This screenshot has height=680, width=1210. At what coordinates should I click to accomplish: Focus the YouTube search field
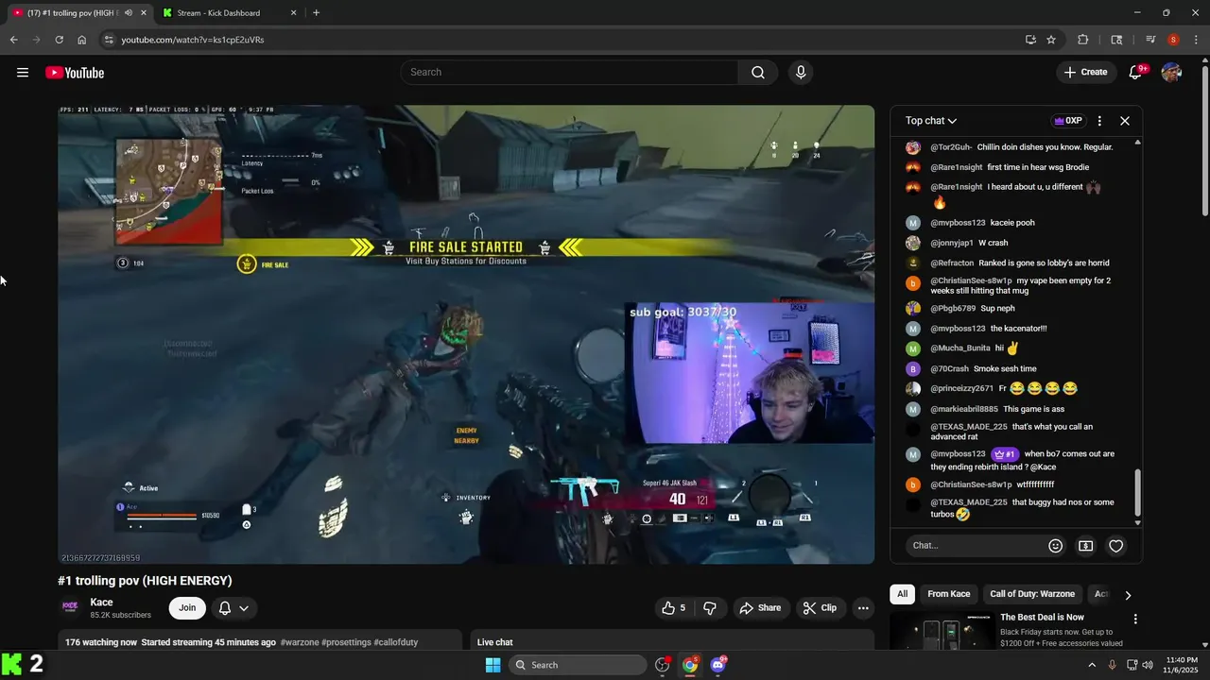(x=569, y=73)
